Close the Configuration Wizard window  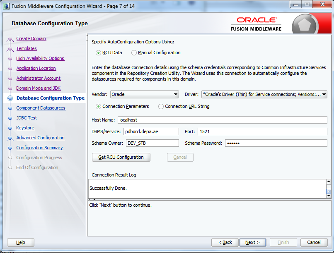click(322, 4)
